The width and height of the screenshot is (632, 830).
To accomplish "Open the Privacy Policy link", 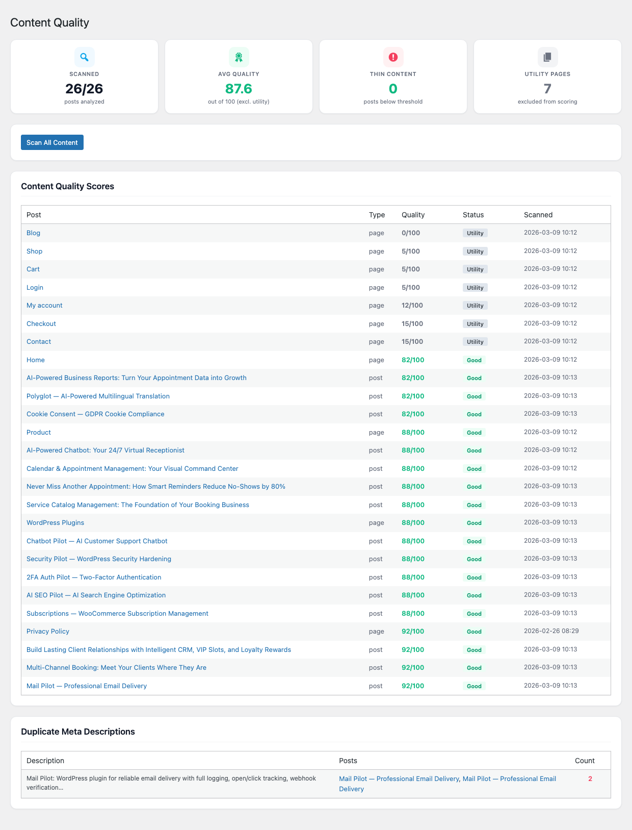I will (48, 632).
